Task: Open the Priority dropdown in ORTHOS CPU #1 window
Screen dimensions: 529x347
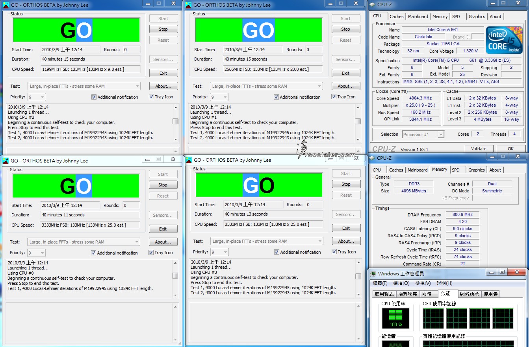Action: (219, 97)
